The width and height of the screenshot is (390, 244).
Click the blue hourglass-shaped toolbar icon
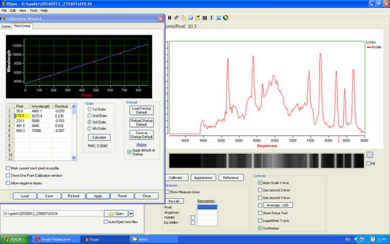point(218,18)
